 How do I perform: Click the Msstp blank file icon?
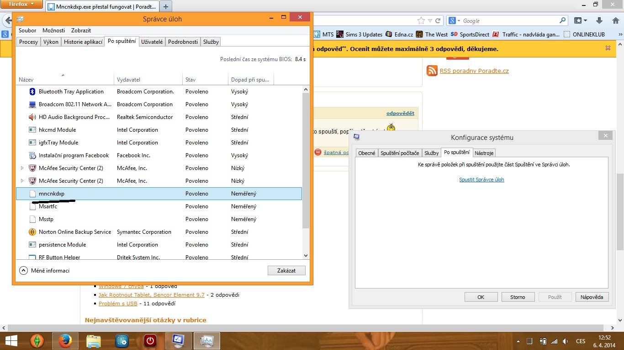click(32, 219)
